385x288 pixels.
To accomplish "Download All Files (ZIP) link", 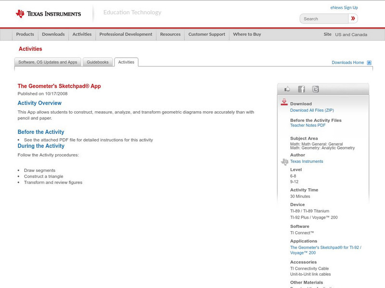I will pyautogui.click(x=312, y=110).
